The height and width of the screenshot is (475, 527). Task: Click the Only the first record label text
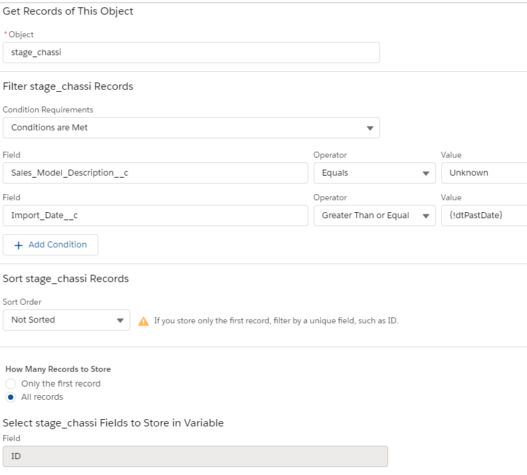click(x=60, y=384)
